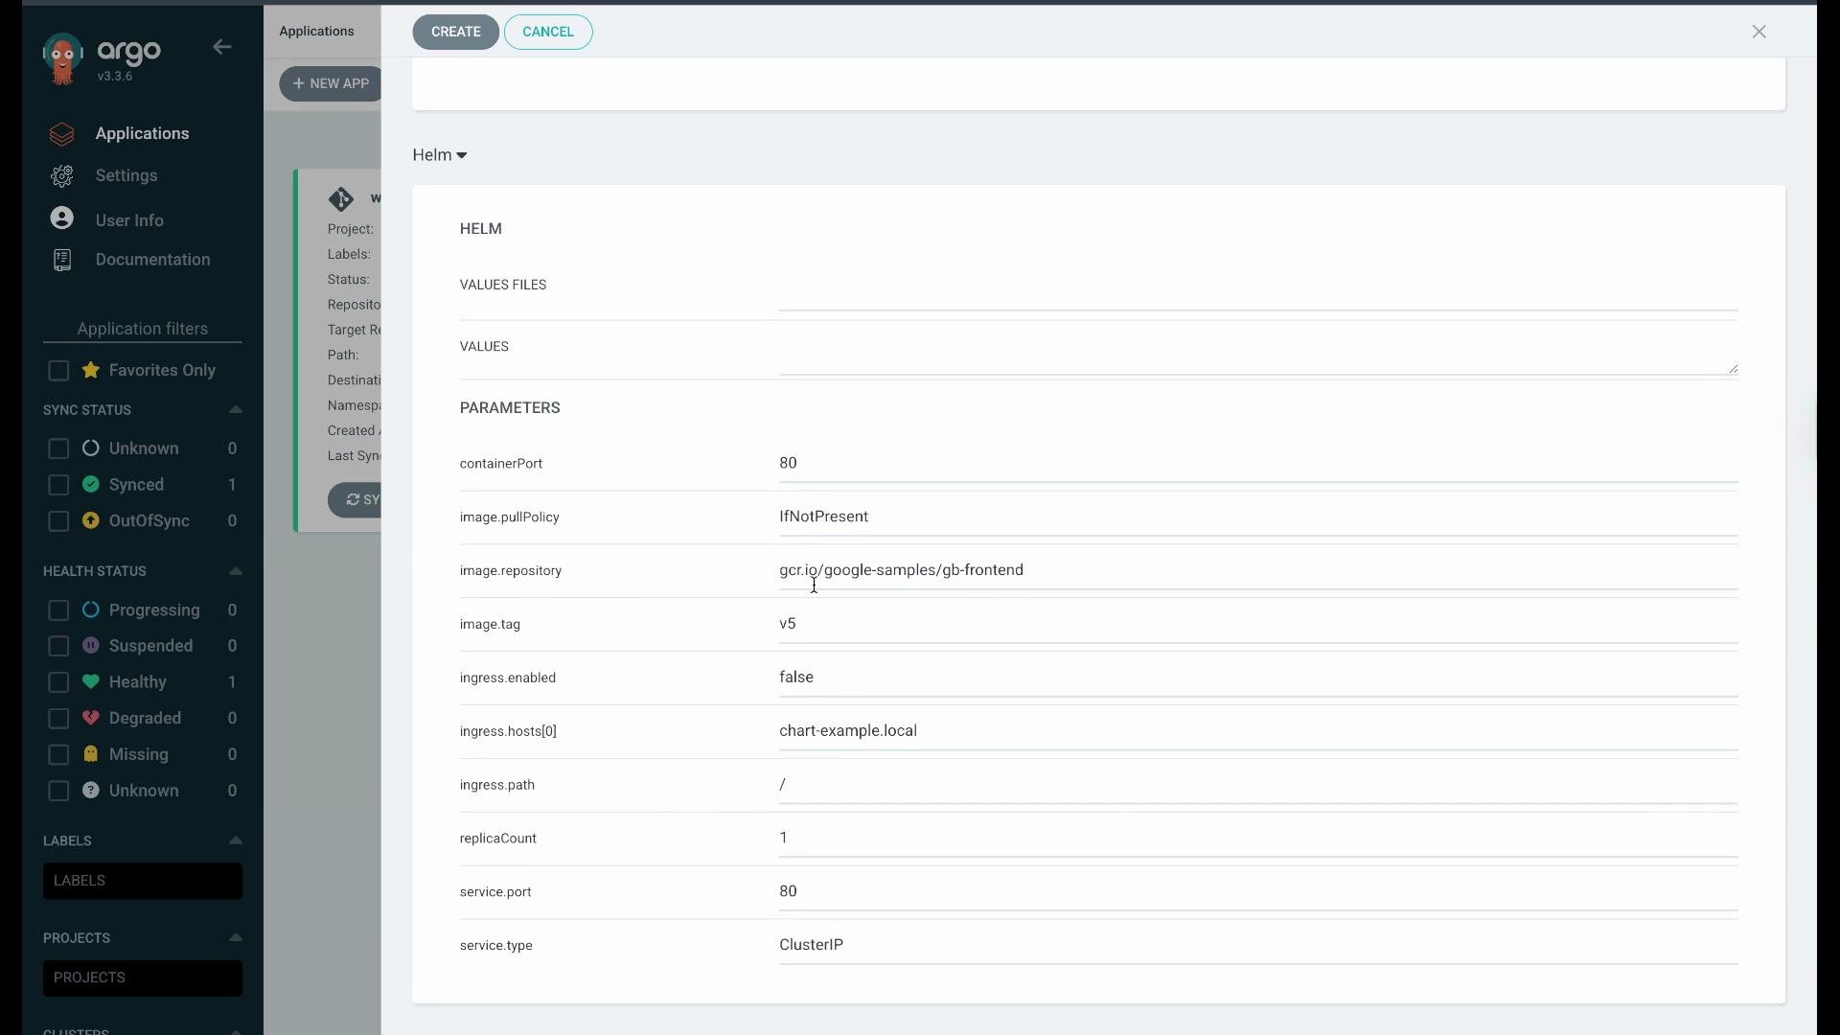Open Applications in the sidebar

142,134
